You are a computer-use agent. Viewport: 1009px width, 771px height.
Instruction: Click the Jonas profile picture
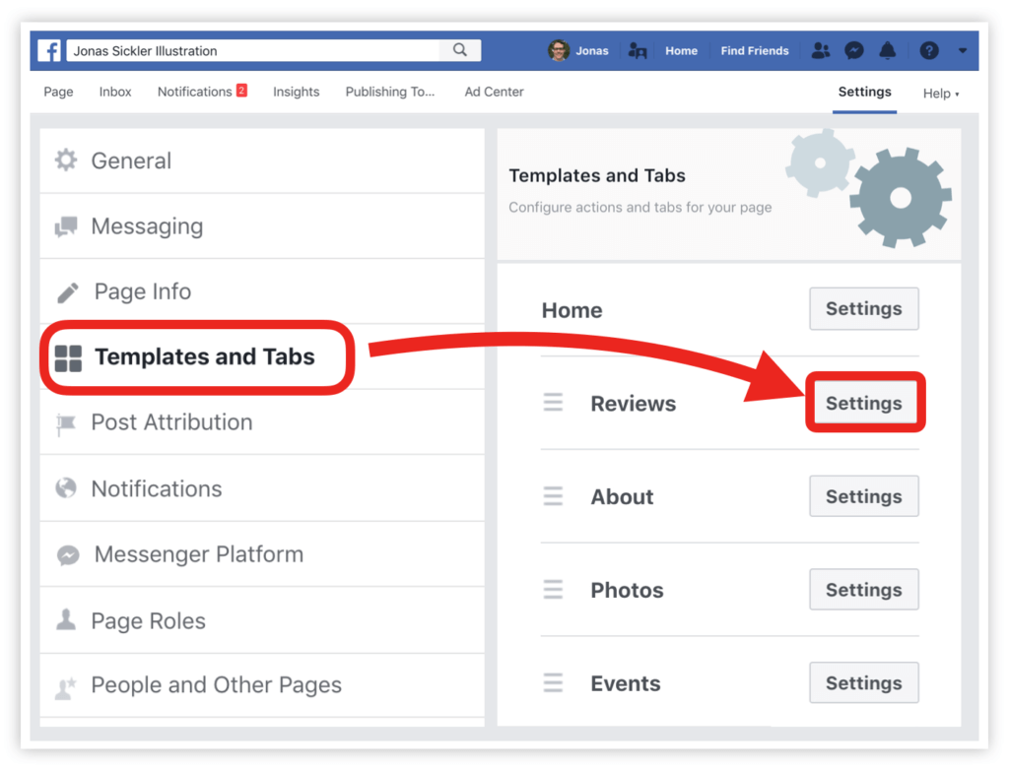point(559,51)
